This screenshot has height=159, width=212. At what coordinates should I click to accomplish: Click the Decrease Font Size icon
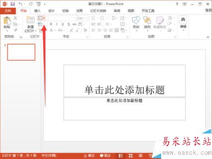tap(78, 30)
